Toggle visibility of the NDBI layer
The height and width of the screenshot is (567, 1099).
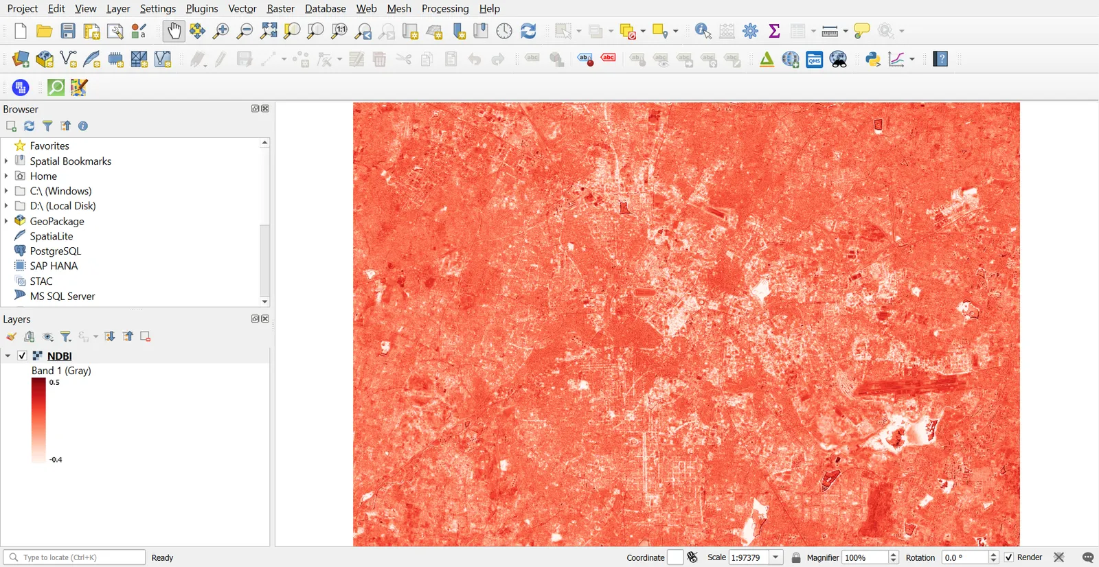tap(22, 356)
